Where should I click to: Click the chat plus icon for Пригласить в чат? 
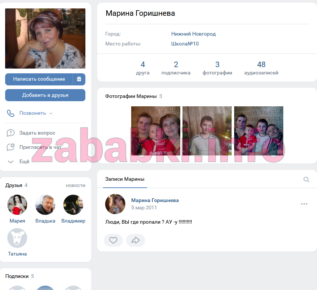pos(11,147)
